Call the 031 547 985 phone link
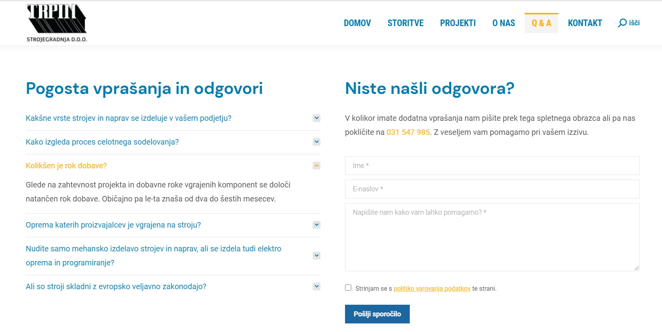 [x=408, y=132]
